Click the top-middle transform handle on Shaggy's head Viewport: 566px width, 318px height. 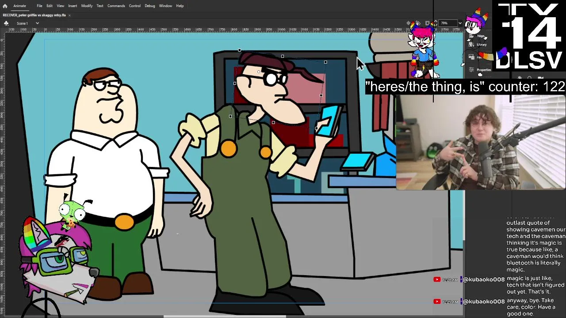(282, 57)
